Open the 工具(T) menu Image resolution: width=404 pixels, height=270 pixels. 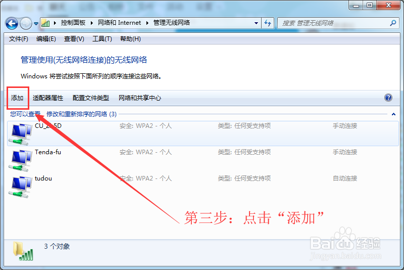(x=102, y=39)
